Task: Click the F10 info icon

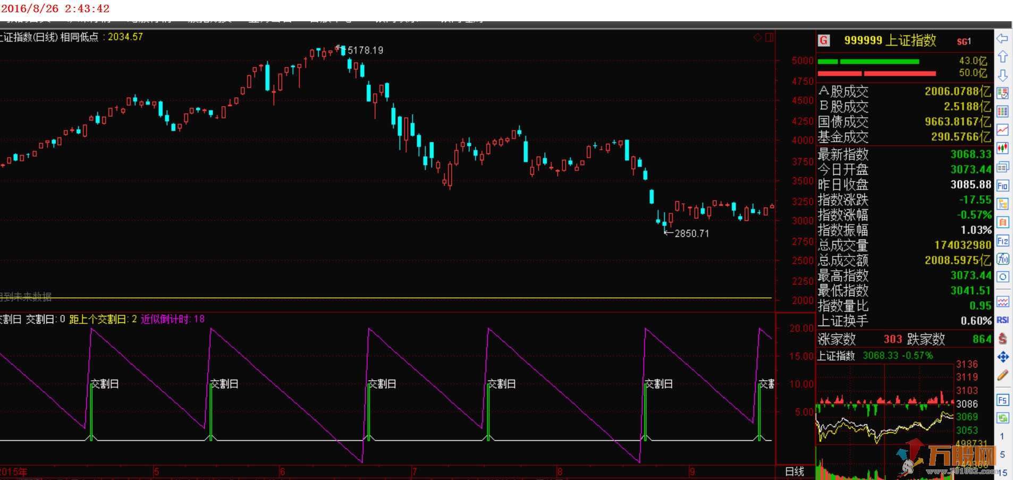Action: (x=1002, y=186)
